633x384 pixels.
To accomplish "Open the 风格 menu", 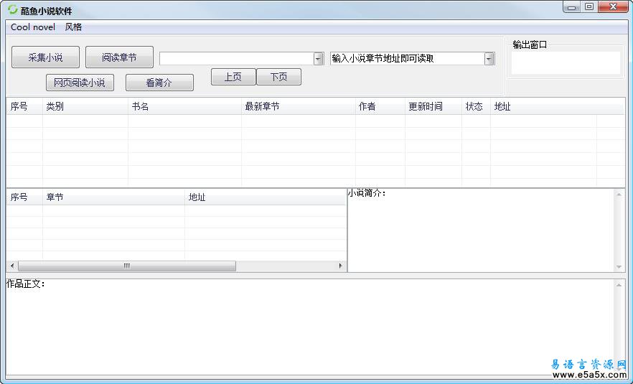I will [73, 27].
